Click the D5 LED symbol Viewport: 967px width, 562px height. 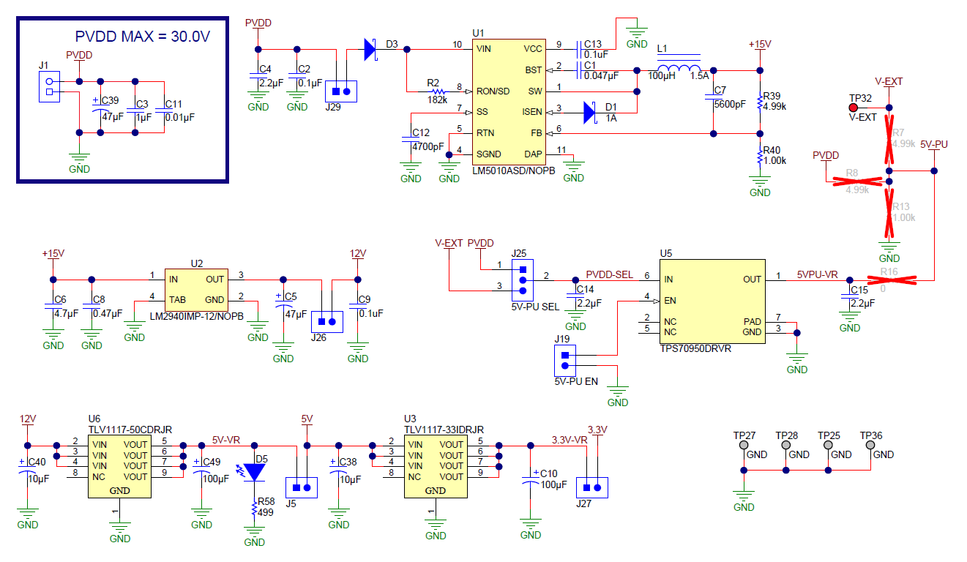pyautogui.click(x=255, y=471)
